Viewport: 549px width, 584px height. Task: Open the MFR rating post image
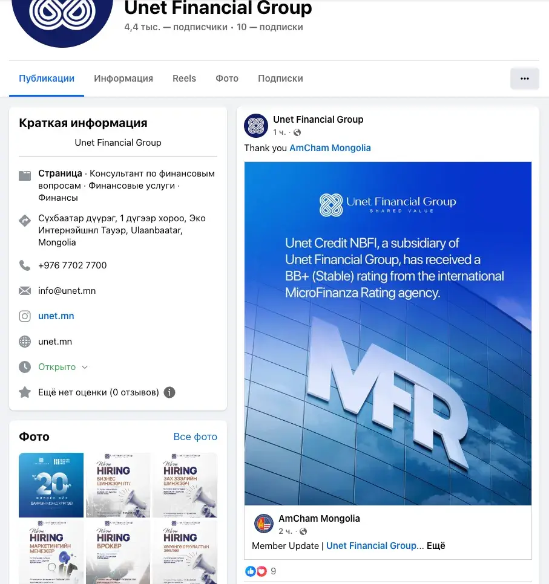388,333
